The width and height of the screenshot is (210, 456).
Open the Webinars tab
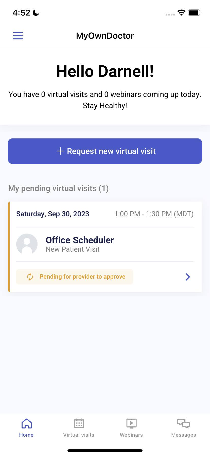click(131, 428)
